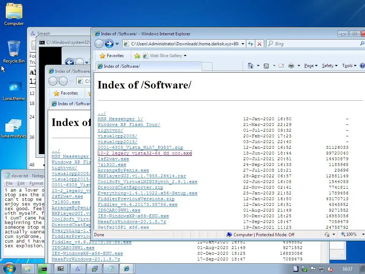Open the Tools menu
This screenshot has width=365, height=274.
pyautogui.click(x=349, y=66)
